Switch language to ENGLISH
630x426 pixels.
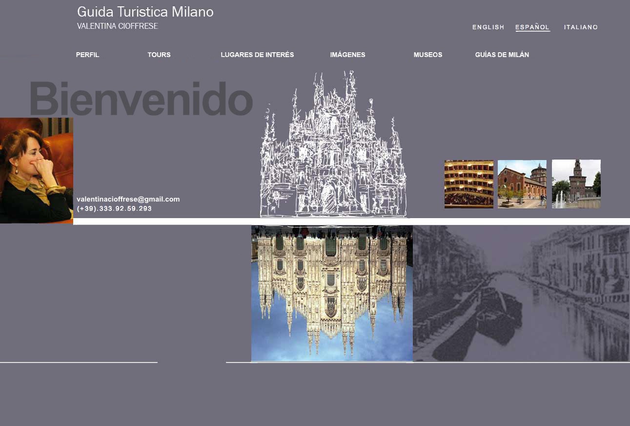[x=488, y=27]
